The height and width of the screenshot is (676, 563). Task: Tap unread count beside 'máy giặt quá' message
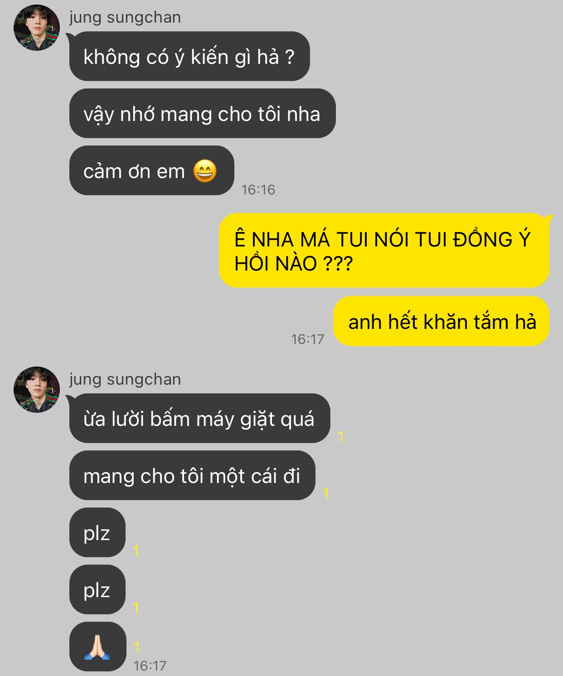tap(341, 436)
